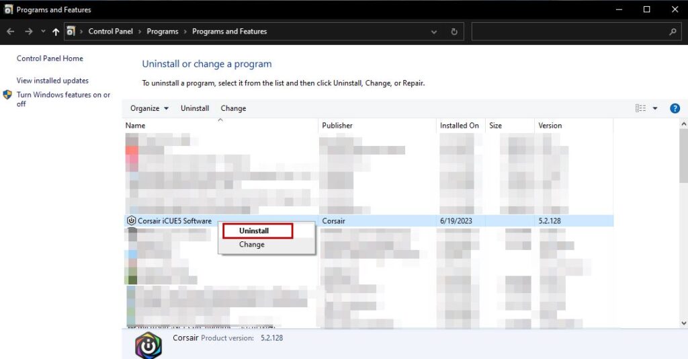688x359 pixels.
Task: Open the Organize dropdown menu
Action: [x=149, y=108]
